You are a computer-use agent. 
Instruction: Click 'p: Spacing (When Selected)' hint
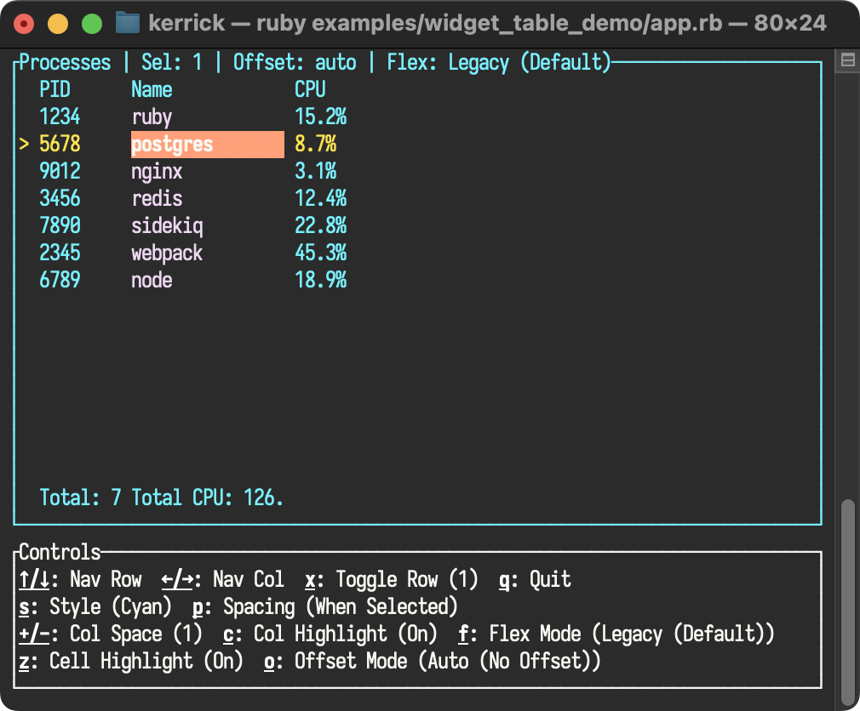click(325, 607)
